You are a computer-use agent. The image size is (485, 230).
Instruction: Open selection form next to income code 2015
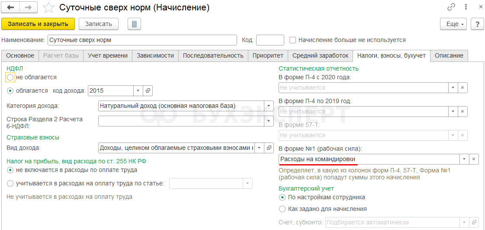click(148, 91)
